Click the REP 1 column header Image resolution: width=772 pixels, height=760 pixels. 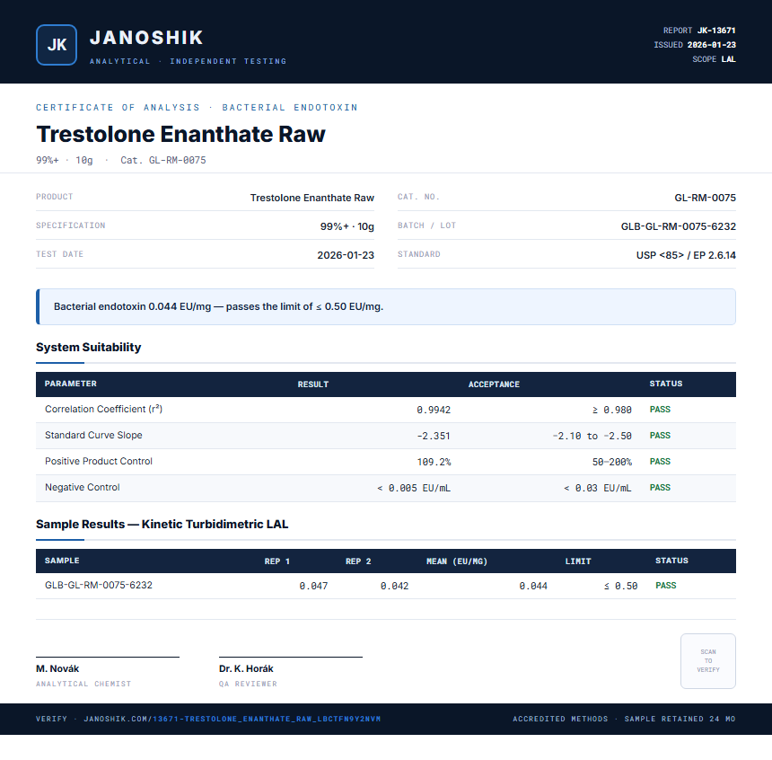click(x=276, y=561)
